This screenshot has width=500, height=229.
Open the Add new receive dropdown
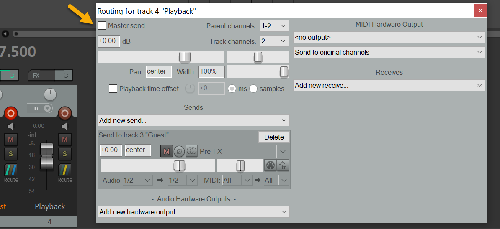tap(389, 85)
